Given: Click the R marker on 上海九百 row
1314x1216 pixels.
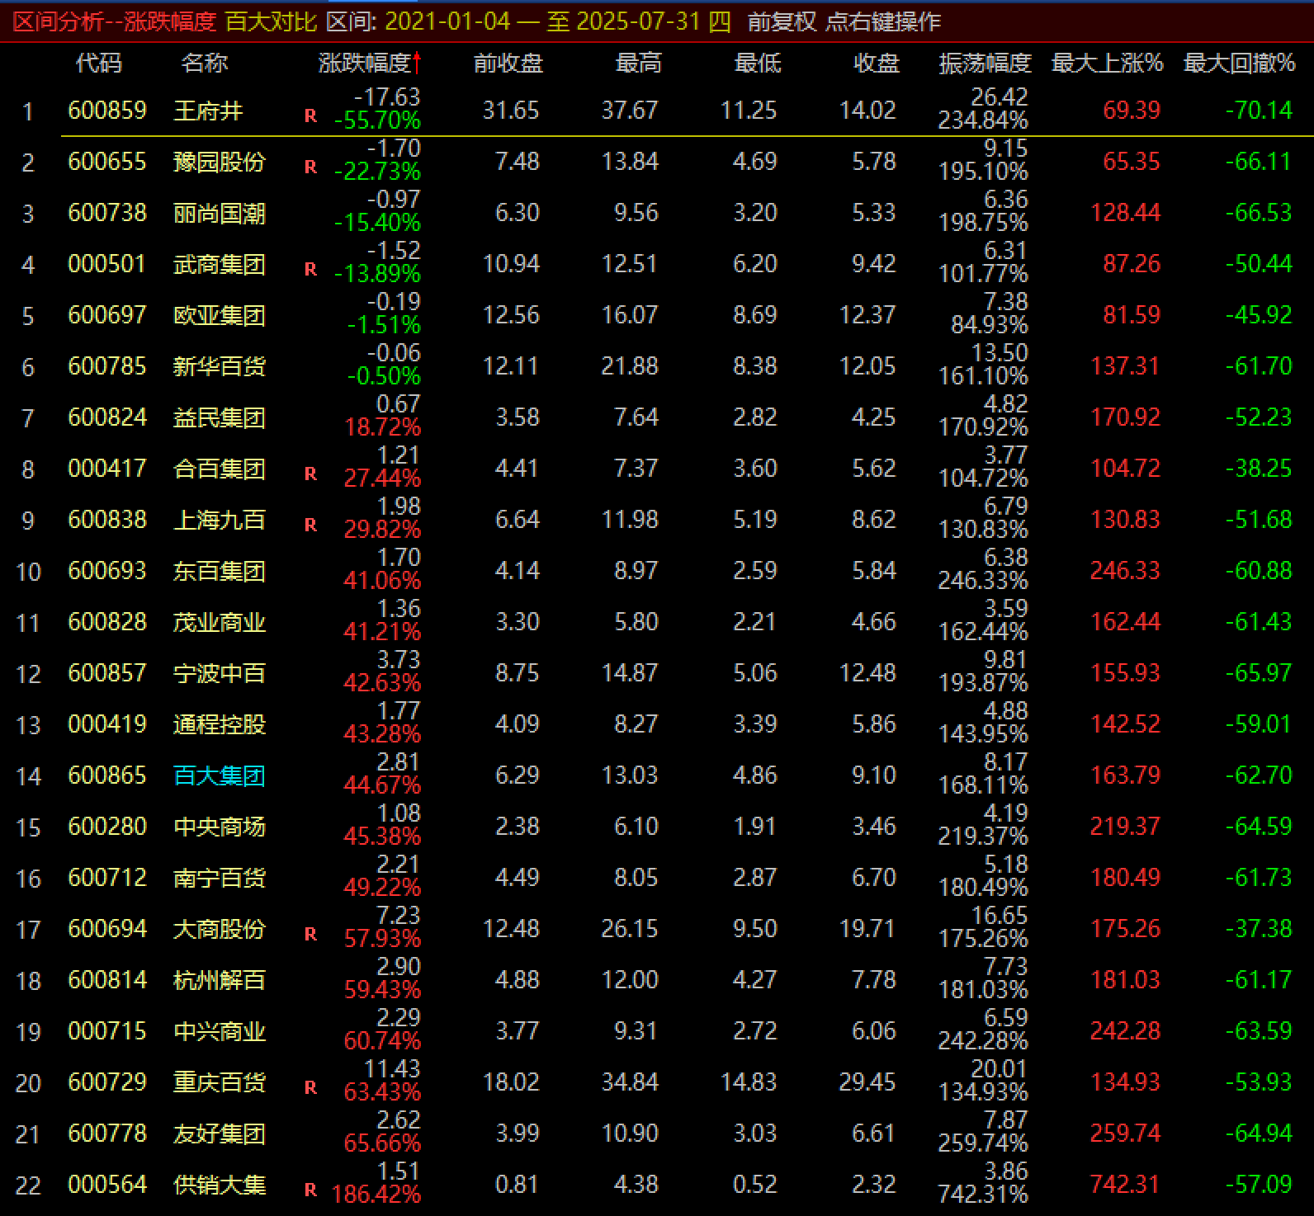Looking at the screenshot, I should tap(310, 526).
